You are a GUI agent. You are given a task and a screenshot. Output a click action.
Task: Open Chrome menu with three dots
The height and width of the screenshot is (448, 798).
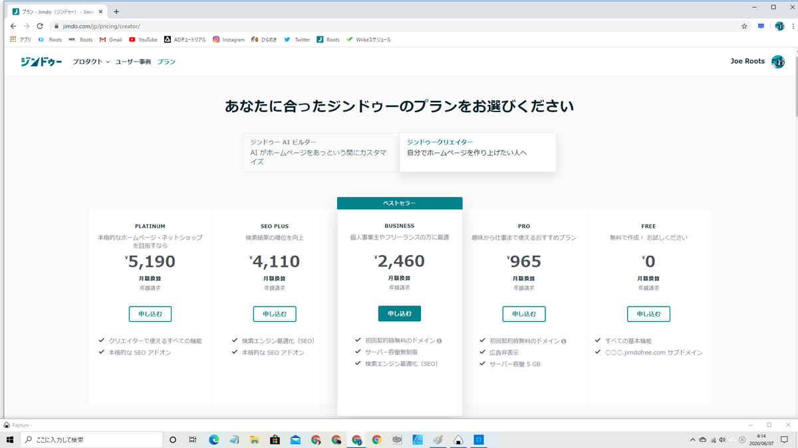793,26
